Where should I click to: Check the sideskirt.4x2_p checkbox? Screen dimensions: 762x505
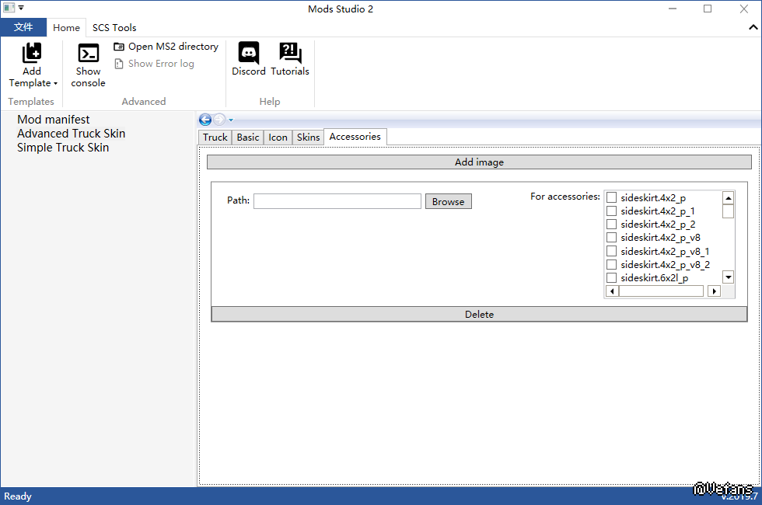(x=611, y=198)
